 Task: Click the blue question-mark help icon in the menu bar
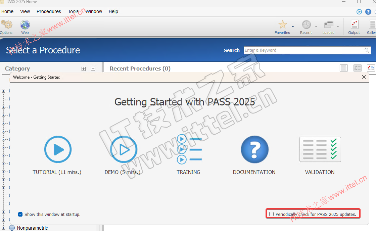coord(368,11)
